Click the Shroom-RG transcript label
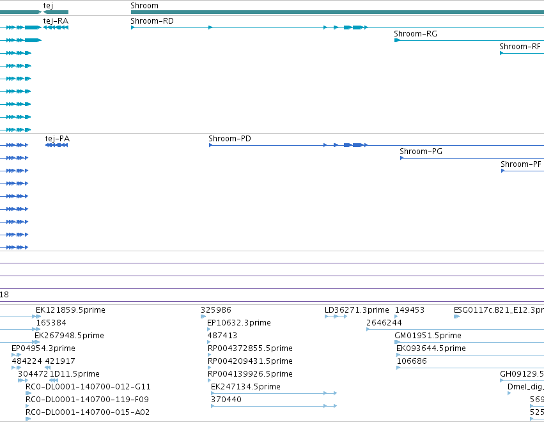Screen dimensions: 544x422 tap(416, 34)
